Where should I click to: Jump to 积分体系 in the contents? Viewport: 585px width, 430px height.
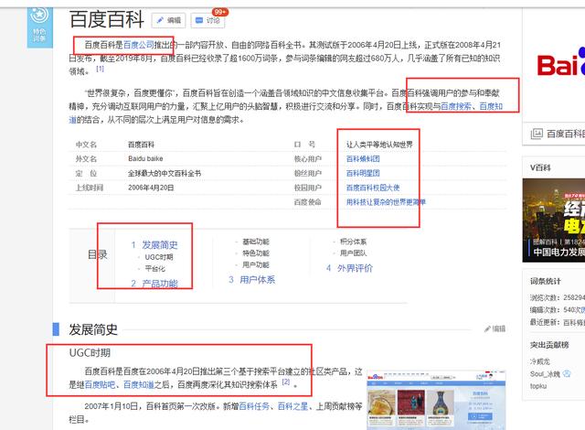tap(354, 242)
